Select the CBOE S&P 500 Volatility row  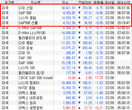[x=66, y=78]
